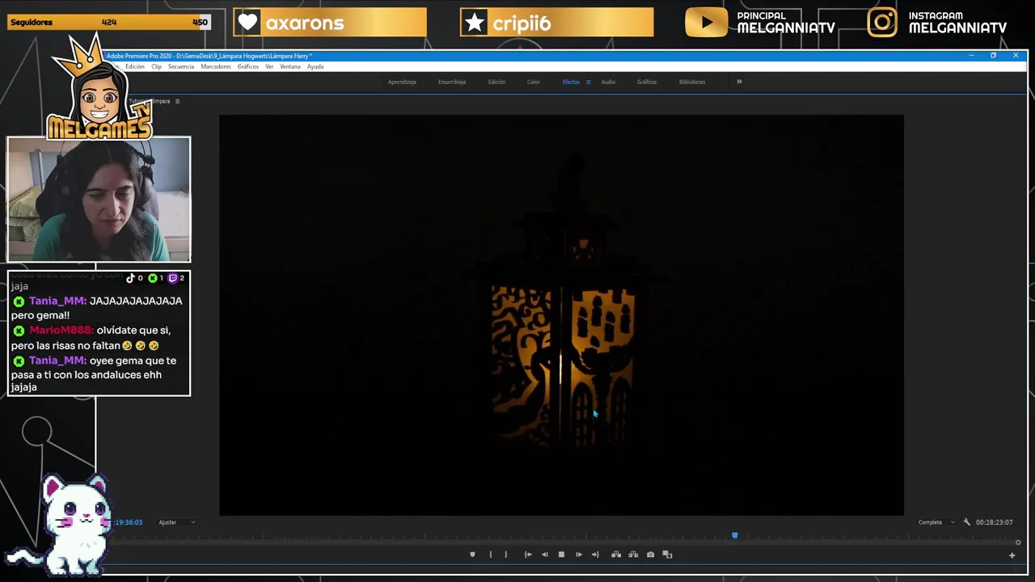The width and height of the screenshot is (1035, 582).
Task: Show overflow workspaces double-chevron
Action: pyautogui.click(x=739, y=82)
